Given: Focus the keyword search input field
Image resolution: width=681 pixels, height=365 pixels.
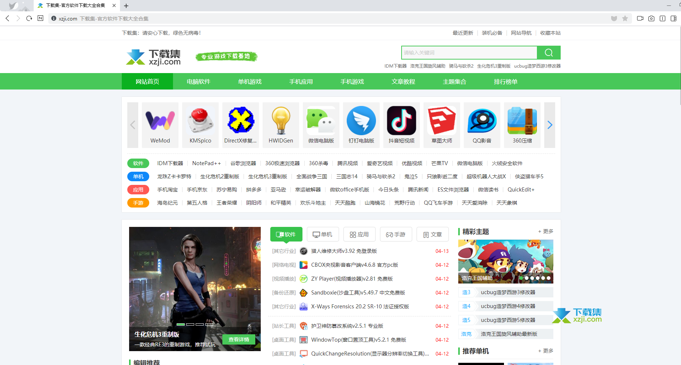Looking at the screenshot, I should pyautogui.click(x=469, y=53).
